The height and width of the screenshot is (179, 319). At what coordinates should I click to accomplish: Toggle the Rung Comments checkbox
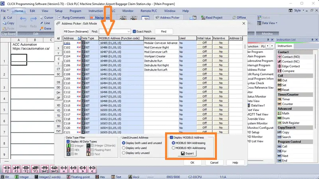(x=59, y=18)
